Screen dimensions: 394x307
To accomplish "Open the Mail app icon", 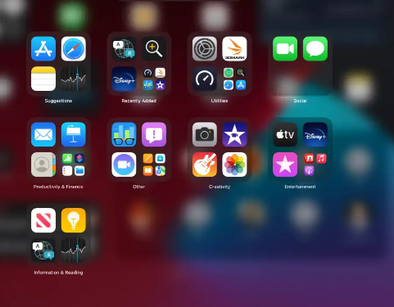I will 43,134.
